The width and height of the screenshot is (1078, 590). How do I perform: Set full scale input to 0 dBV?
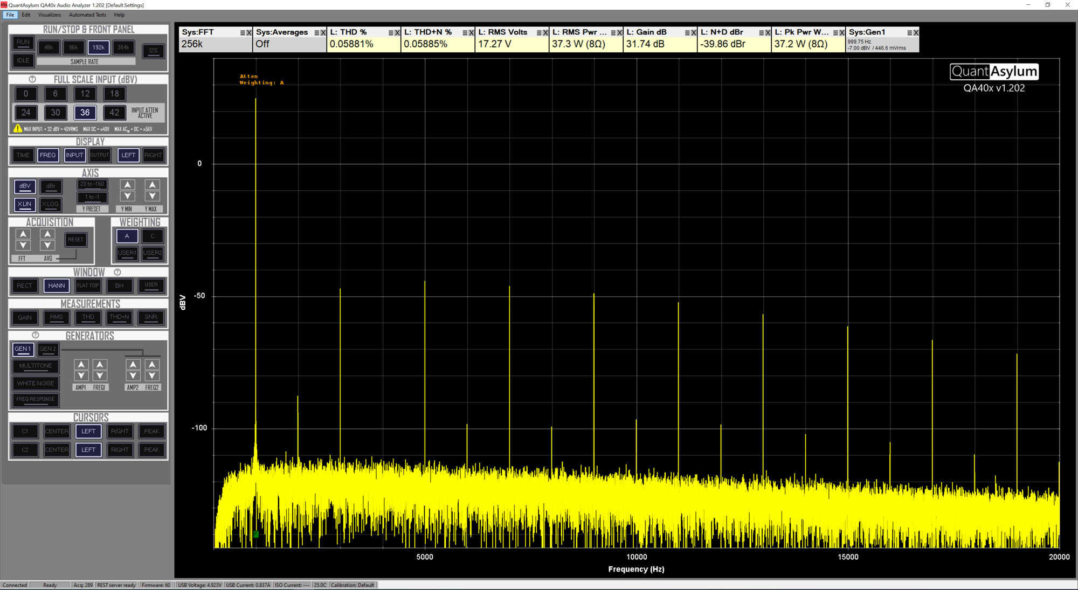click(x=26, y=94)
